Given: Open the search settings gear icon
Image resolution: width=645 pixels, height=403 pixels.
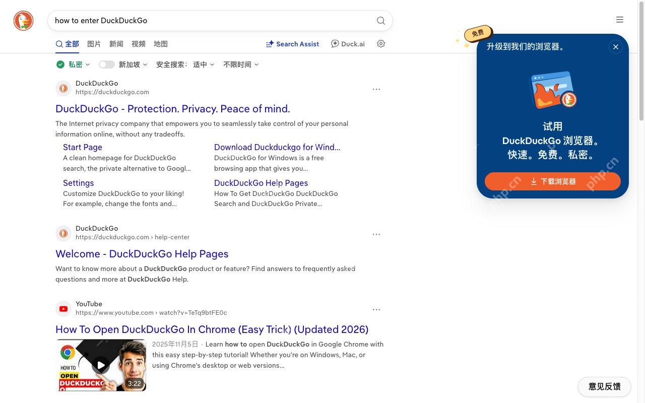Looking at the screenshot, I should [x=381, y=44].
